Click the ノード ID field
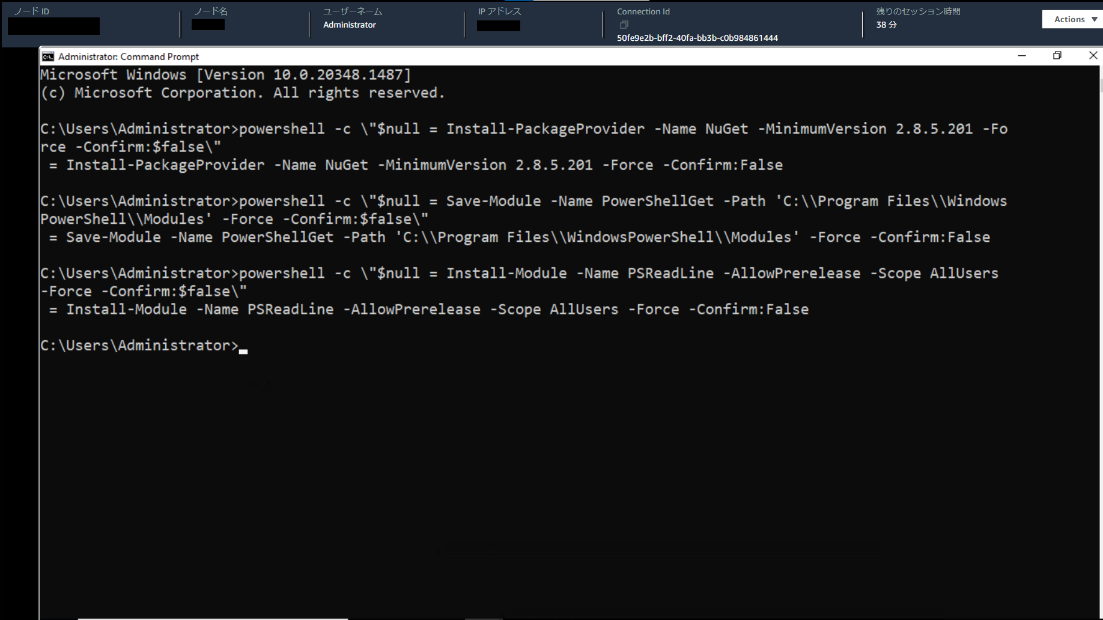1103x620 pixels. click(x=53, y=26)
